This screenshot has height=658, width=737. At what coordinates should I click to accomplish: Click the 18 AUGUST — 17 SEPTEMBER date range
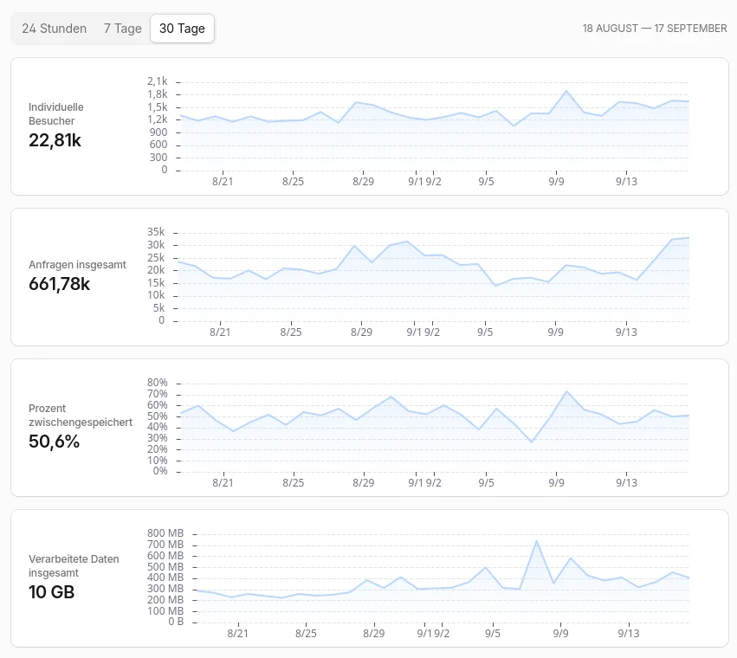coord(654,29)
